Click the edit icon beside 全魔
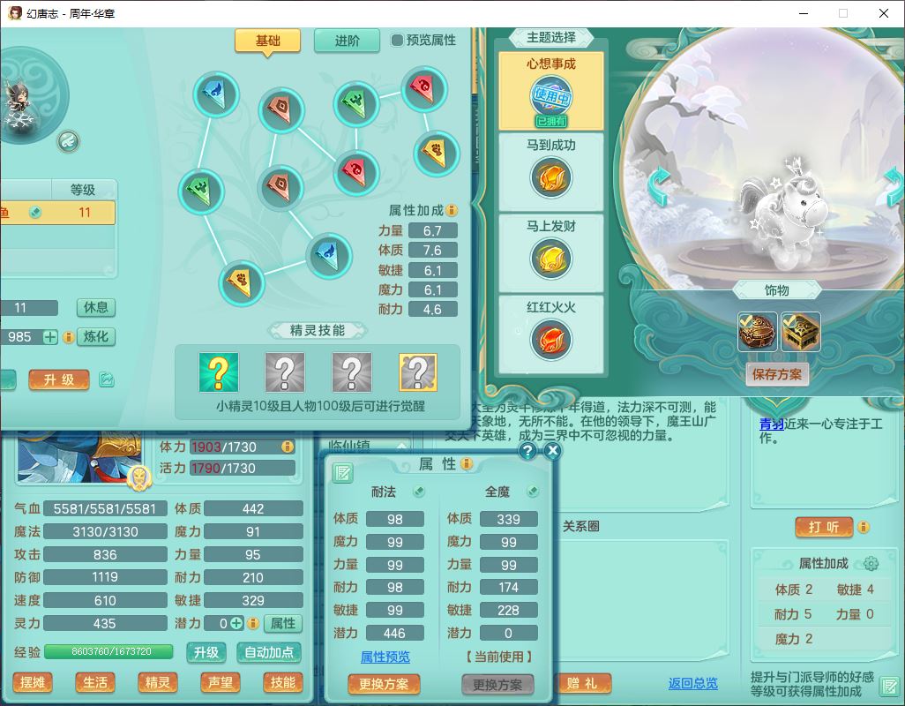This screenshot has height=706, width=905. [x=533, y=492]
